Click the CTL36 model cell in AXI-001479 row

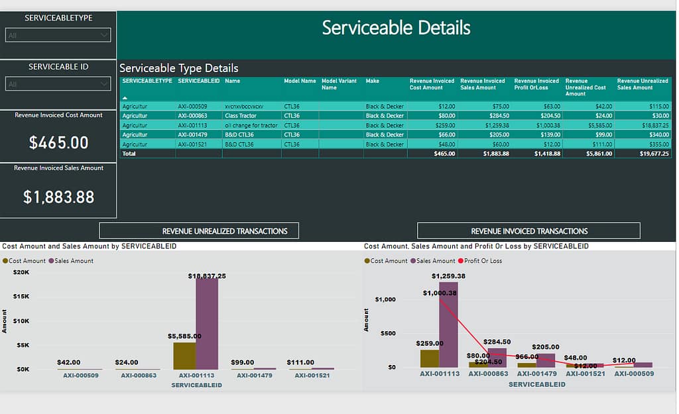[x=292, y=135]
